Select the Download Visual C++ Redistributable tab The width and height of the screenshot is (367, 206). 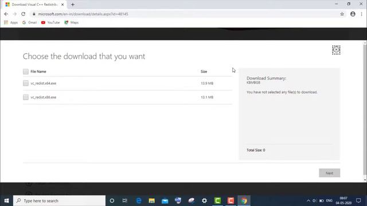click(x=34, y=5)
